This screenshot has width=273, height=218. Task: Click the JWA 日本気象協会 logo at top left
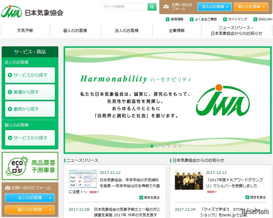[32, 12]
